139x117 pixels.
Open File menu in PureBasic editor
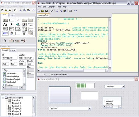[x=39, y=7]
